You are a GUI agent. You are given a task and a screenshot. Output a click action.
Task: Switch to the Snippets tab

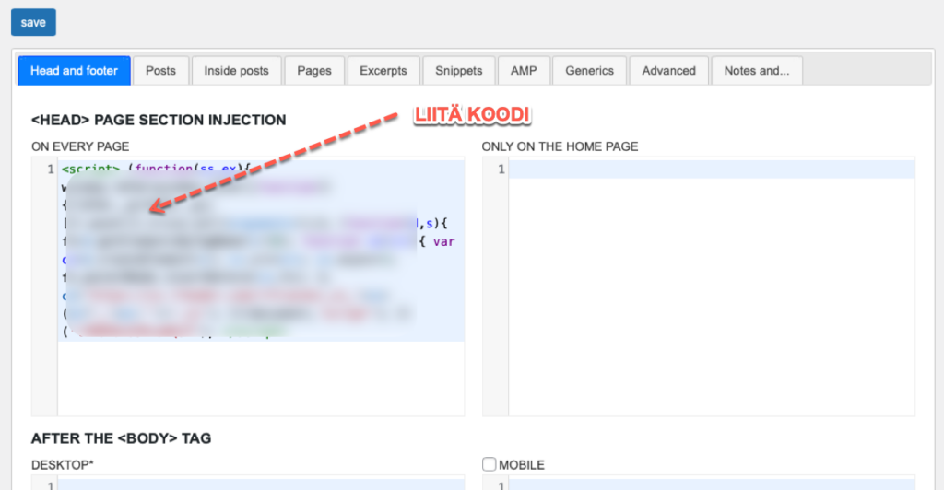point(459,71)
